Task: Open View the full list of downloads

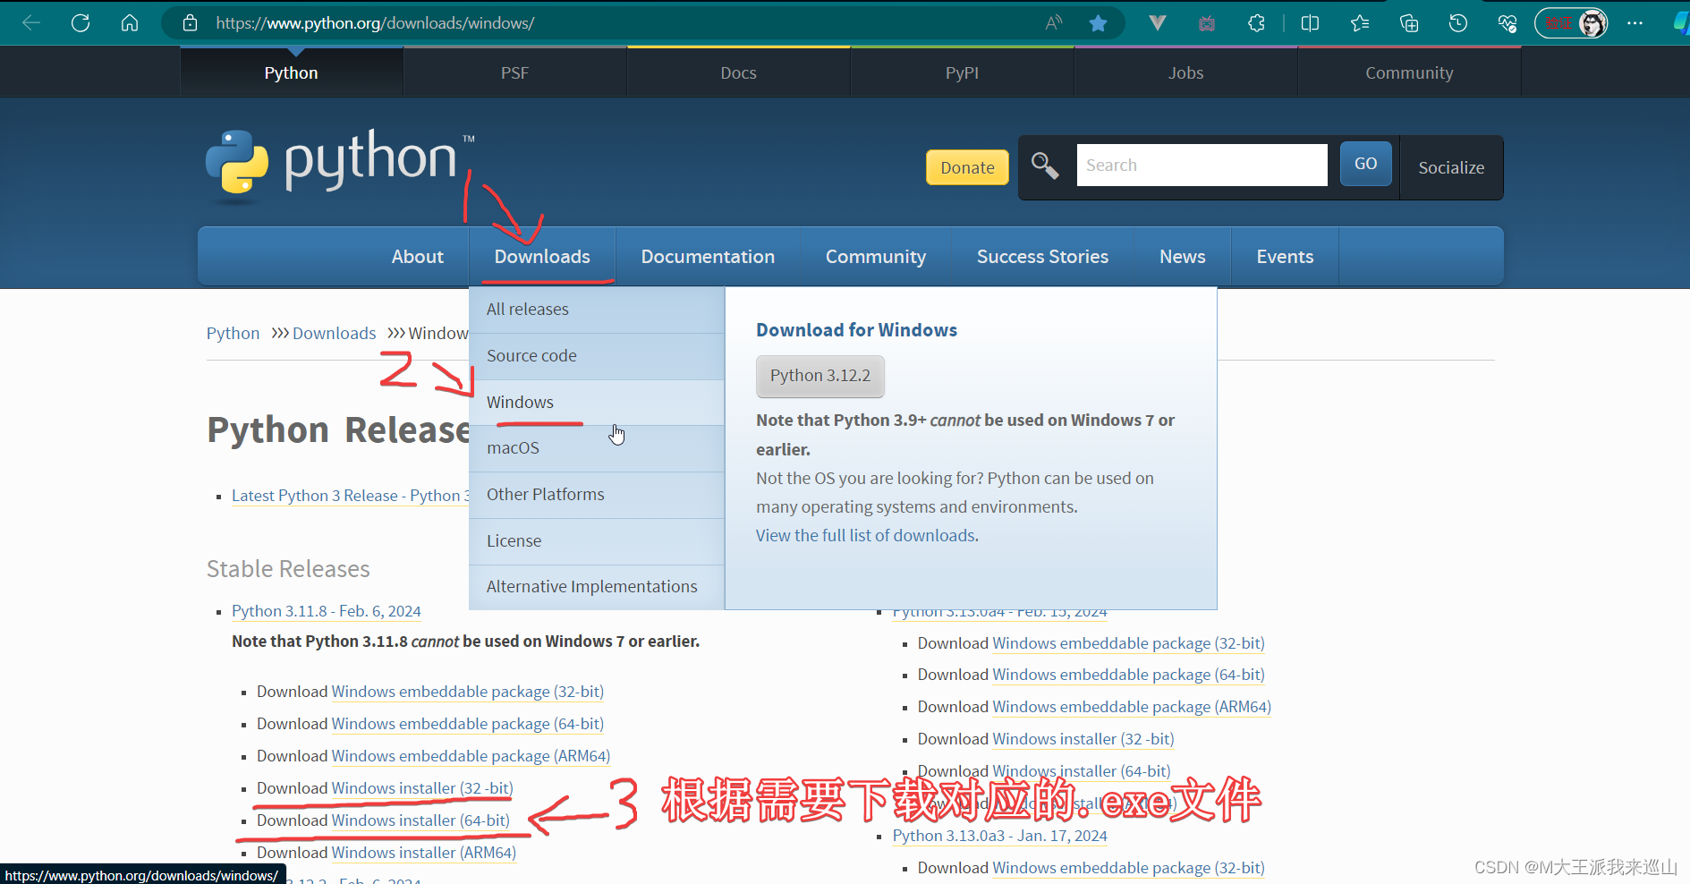Action: [867, 535]
